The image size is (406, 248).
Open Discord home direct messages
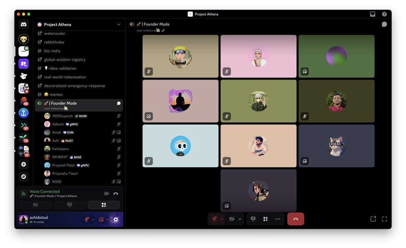click(24, 24)
